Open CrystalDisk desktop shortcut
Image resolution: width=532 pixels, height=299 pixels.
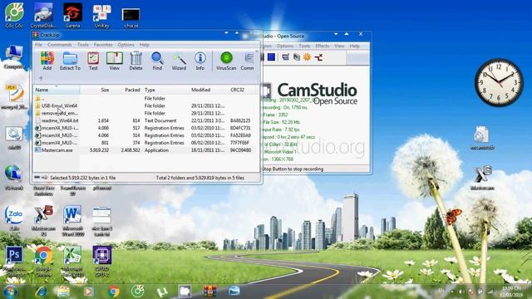[43, 15]
